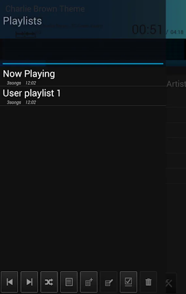Image resolution: width=186 pixels, height=294 pixels.
Task: Switch to the Artist tab
Action: pos(176,84)
